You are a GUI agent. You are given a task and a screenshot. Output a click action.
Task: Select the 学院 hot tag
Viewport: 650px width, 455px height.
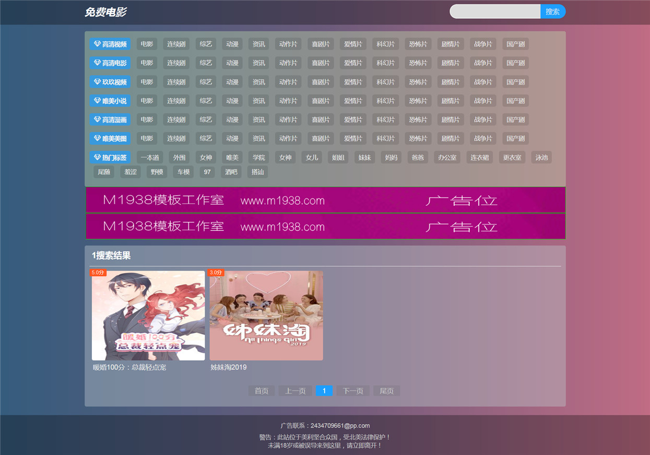pyautogui.click(x=259, y=157)
